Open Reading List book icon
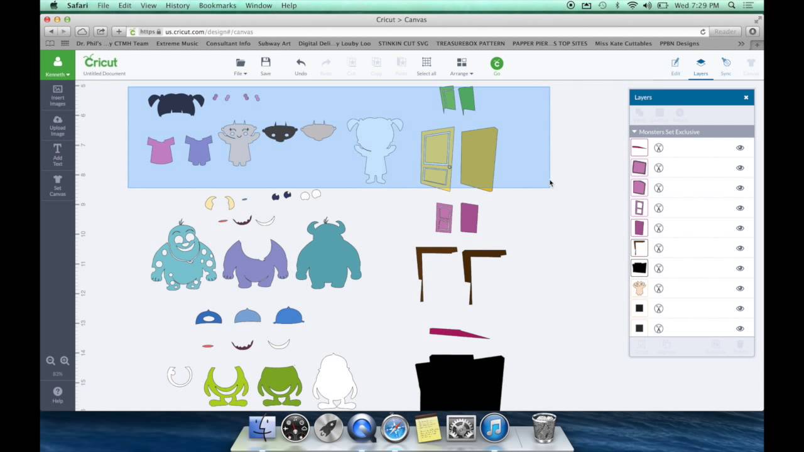The height and width of the screenshot is (452, 804). click(x=50, y=44)
